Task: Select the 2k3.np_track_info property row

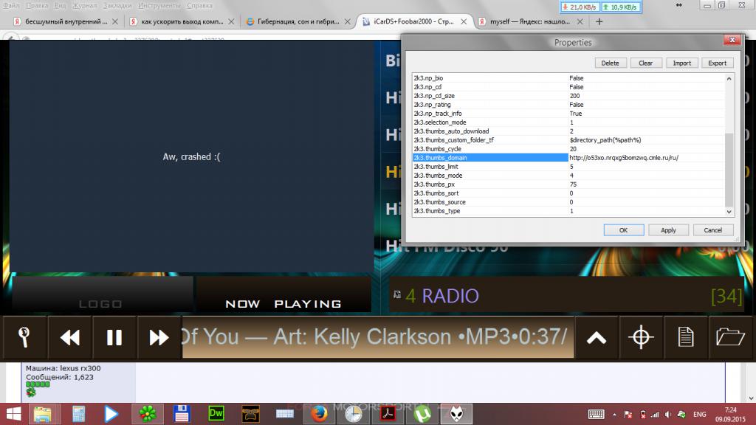Action: 568,113
